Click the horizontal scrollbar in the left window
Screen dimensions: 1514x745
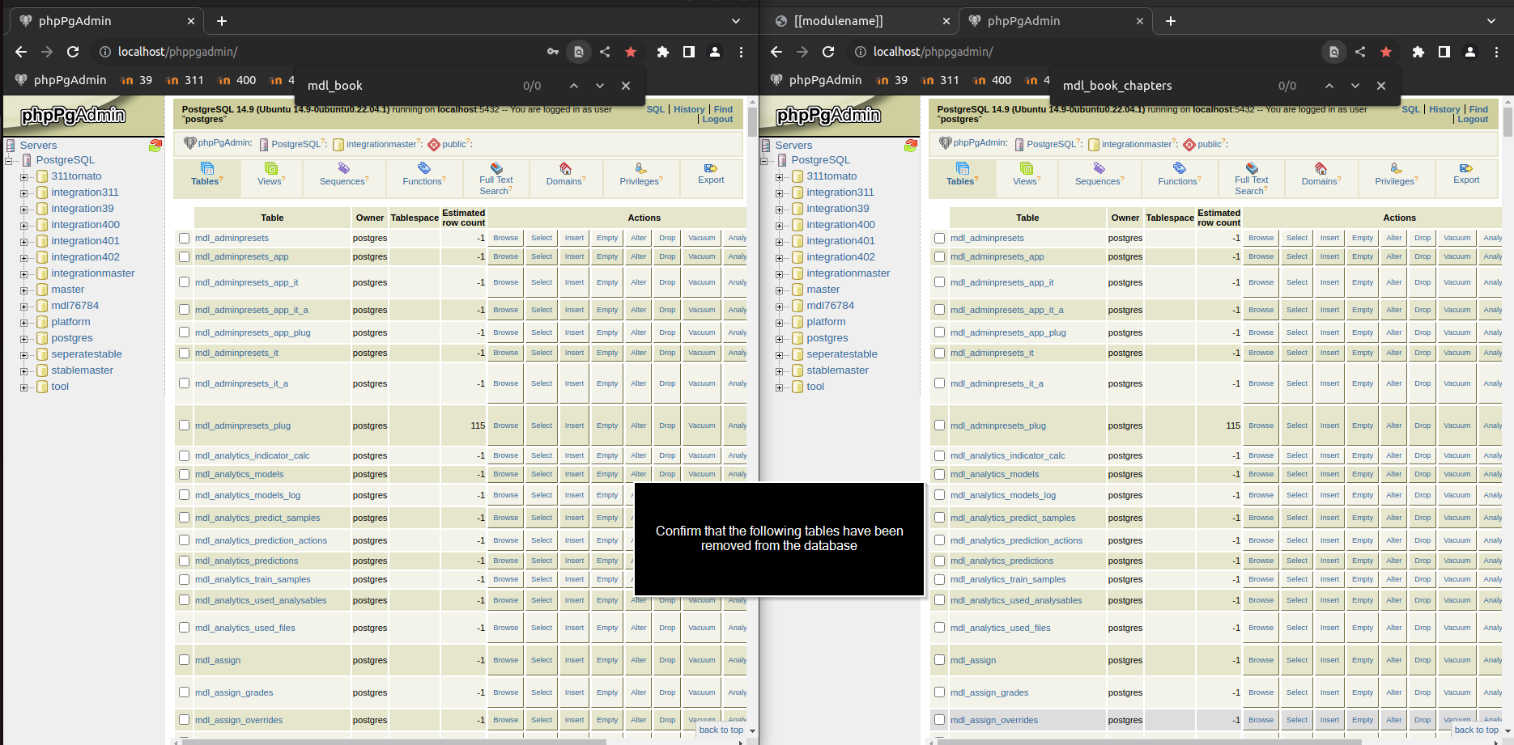point(394,741)
